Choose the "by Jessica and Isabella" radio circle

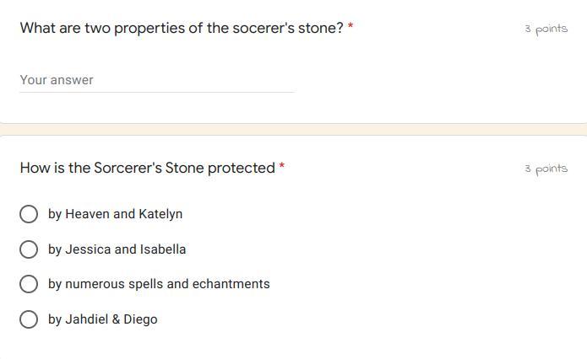[x=29, y=249]
